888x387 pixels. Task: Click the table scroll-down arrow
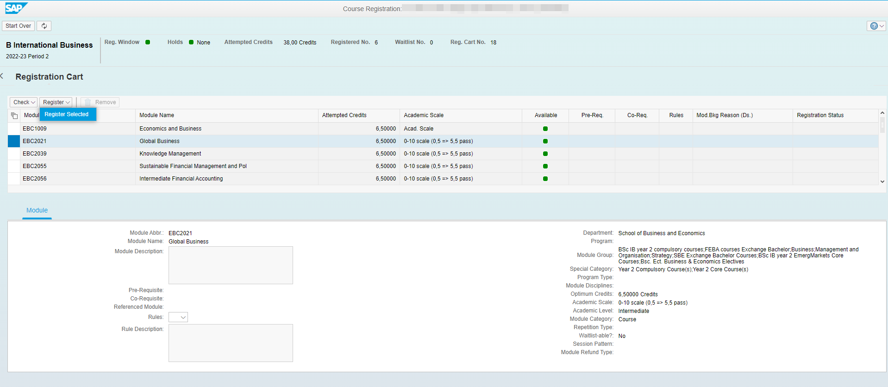pos(882,181)
